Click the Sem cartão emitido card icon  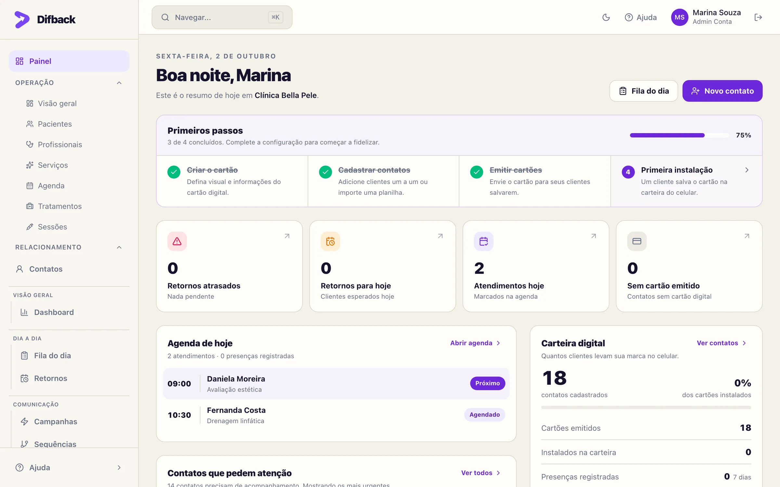[637, 241]
